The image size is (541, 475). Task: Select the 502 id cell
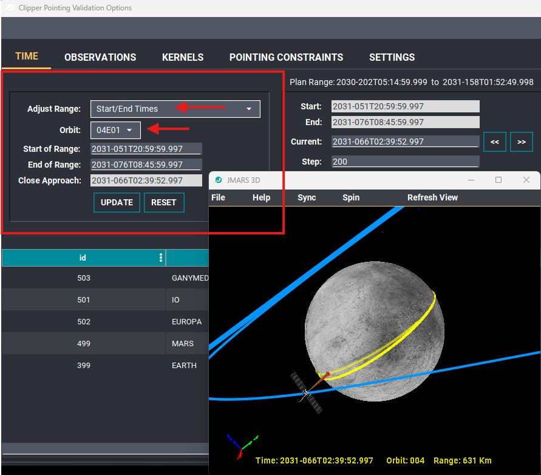click(84, 322)
